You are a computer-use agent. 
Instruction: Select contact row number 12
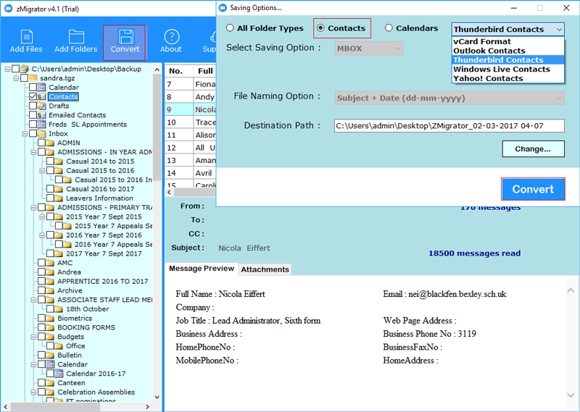coord(190,148)
